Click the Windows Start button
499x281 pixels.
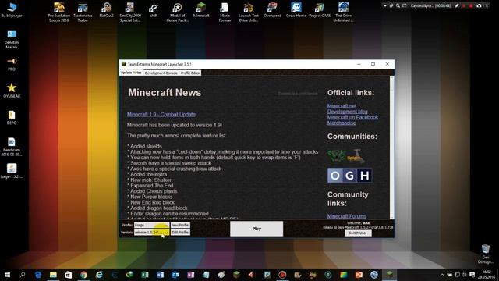(x=7, y=275)
